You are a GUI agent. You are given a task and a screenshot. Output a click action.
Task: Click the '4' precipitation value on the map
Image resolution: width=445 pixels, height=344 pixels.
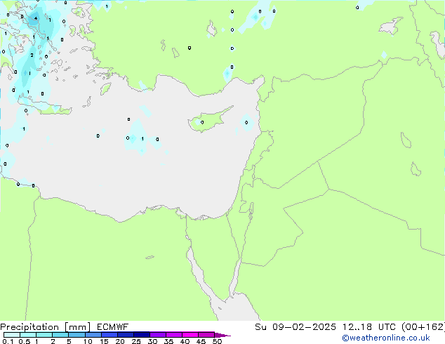pyautogui.click(x=36, y=18)
